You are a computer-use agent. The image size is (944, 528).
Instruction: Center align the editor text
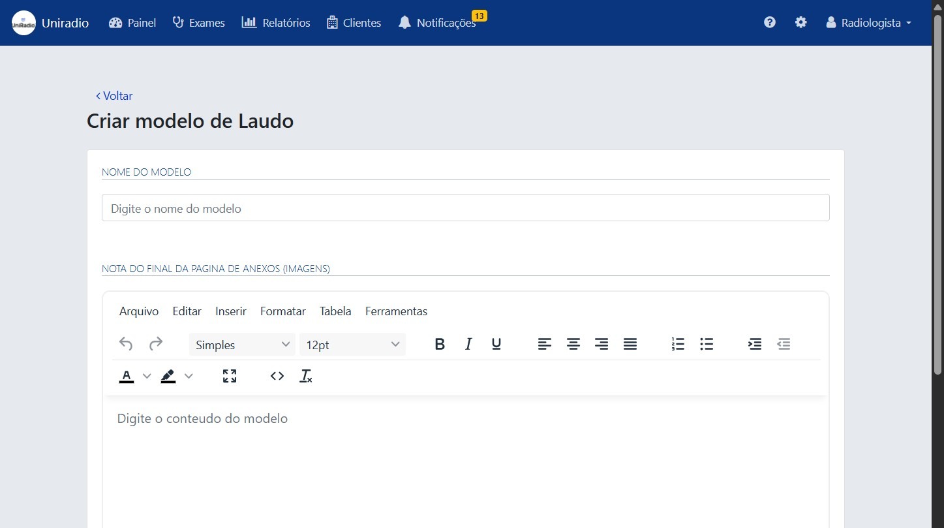[x=573, y=345]
